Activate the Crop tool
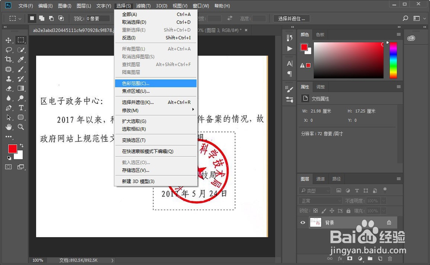Image resolution: width=430 pixels, height=265 pixels. pyautogui.click(x=9, y=58)
